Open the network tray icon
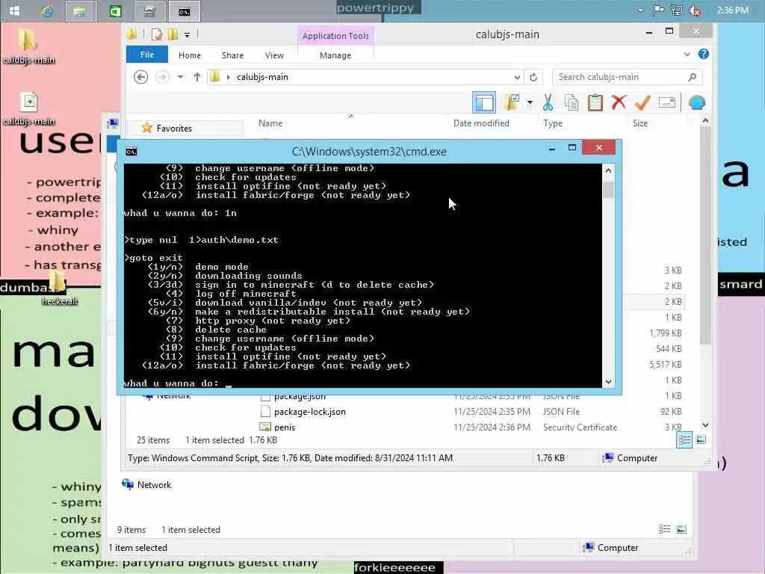This screenshot has height=574, width=765. click(x=676, y=10)
